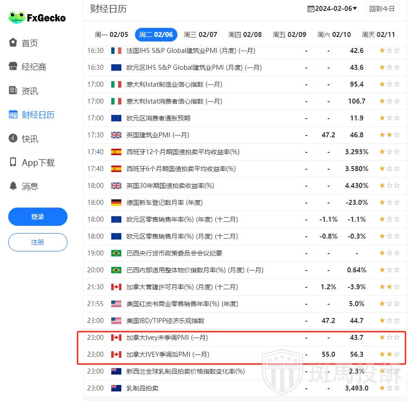Screen dimensions: 410x401
Task: Click the 快讯 clock icon in sidebar
Action: point(13,138)
